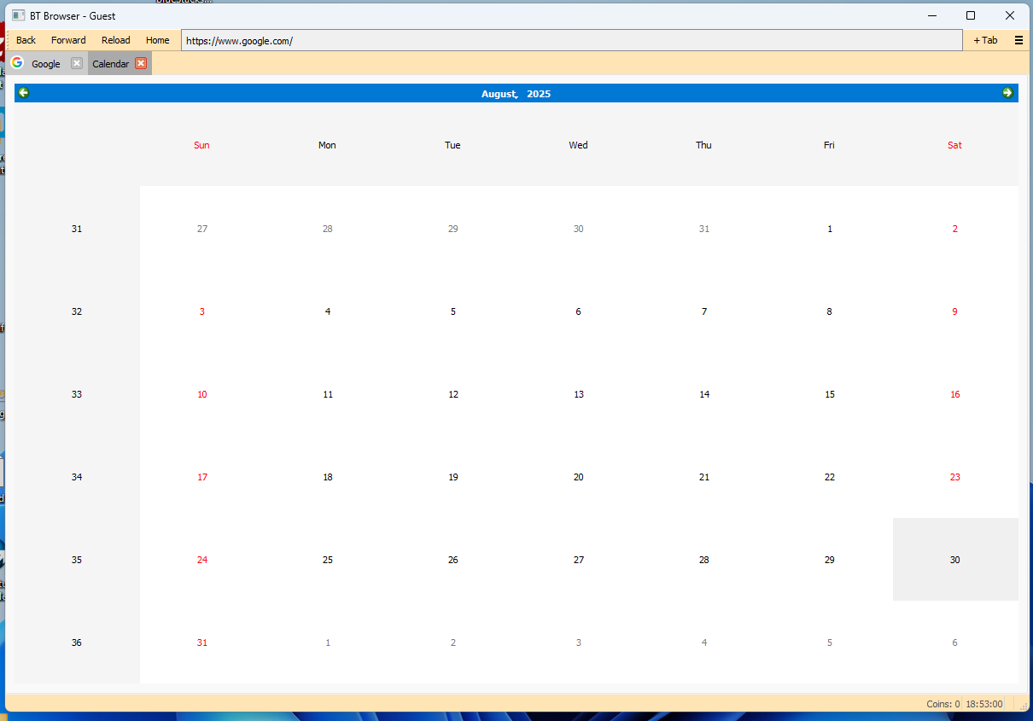Select Saturday 9 August

tap(955, 311)
